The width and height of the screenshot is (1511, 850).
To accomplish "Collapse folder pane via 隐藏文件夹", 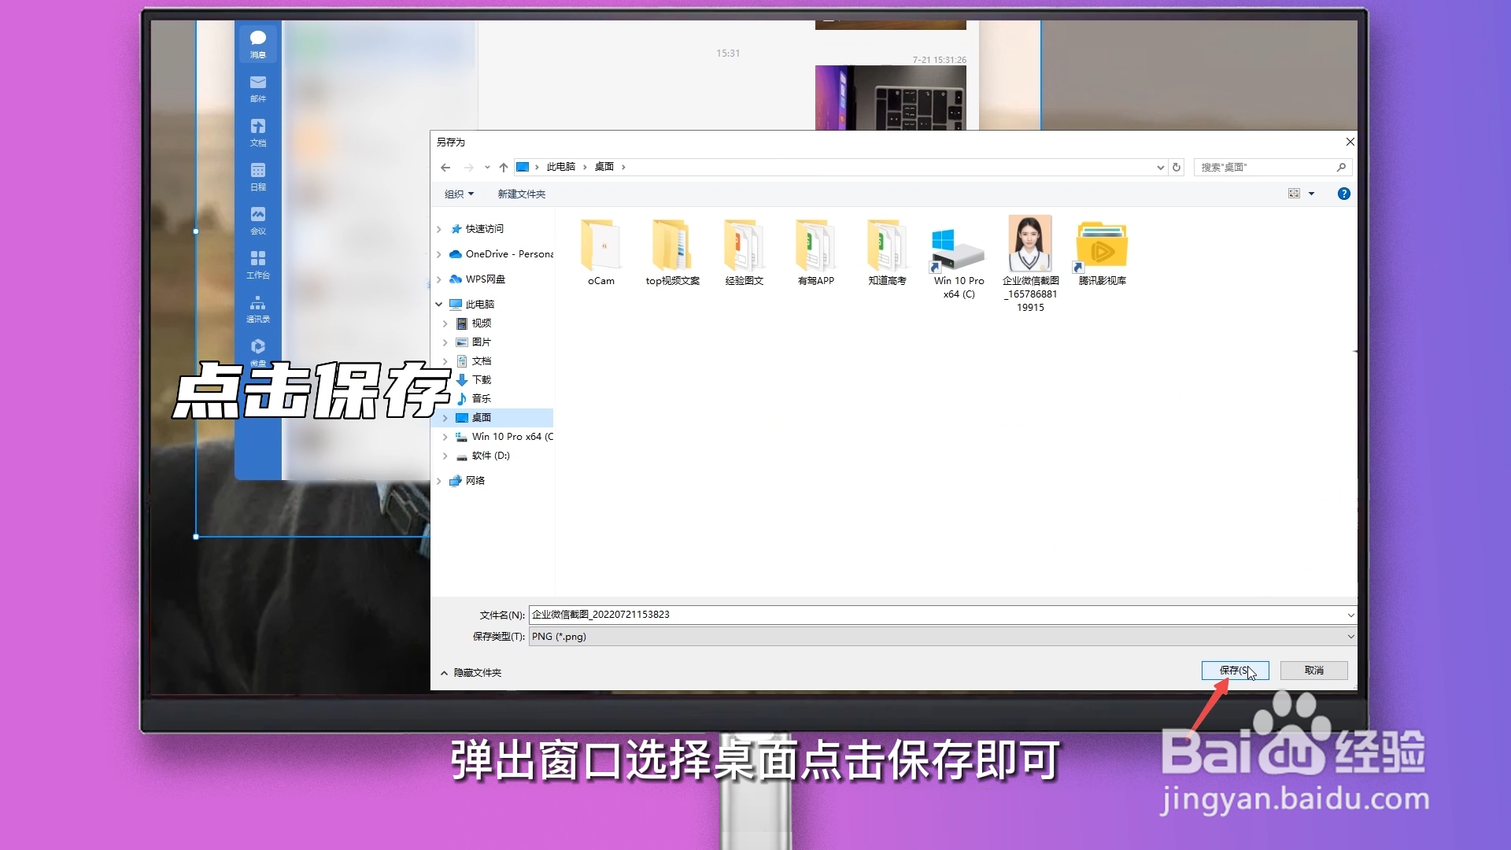I will [471, 673].
